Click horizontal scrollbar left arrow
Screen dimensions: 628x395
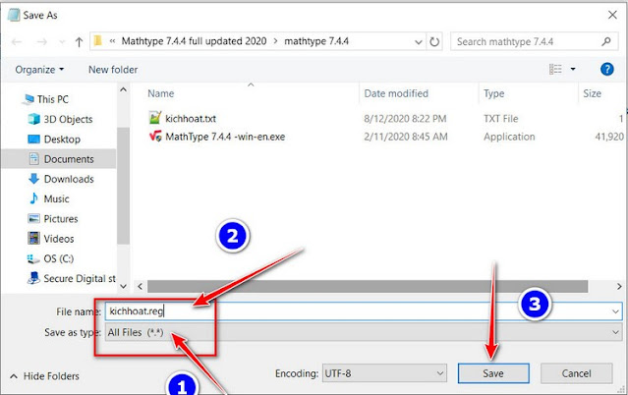[140, 287]
